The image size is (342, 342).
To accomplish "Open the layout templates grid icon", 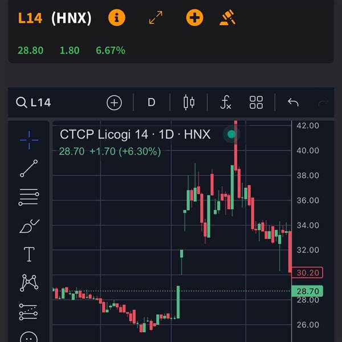I will tap(256, 102).
